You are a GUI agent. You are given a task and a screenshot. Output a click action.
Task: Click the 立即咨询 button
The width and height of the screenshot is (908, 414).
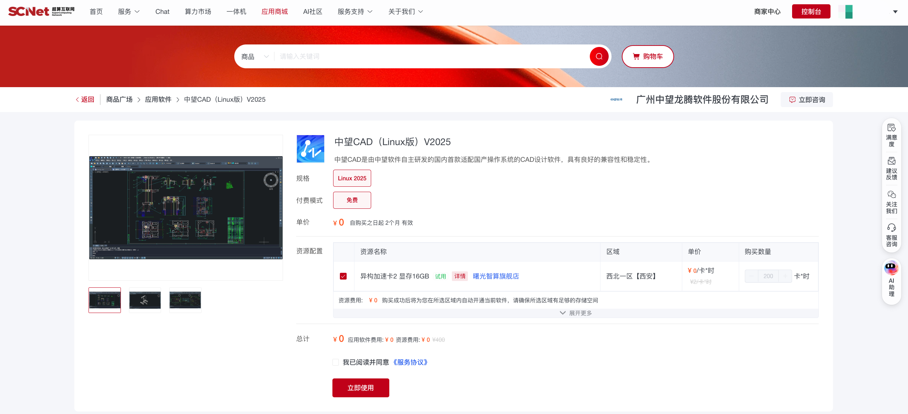pyautogui.click(x=807, y=100)
